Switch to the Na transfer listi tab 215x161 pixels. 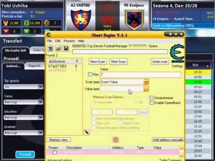click(x=16, y=51)
